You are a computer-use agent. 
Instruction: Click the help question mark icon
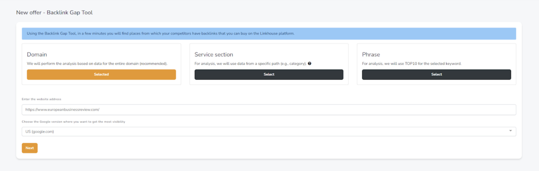(309, 64)
